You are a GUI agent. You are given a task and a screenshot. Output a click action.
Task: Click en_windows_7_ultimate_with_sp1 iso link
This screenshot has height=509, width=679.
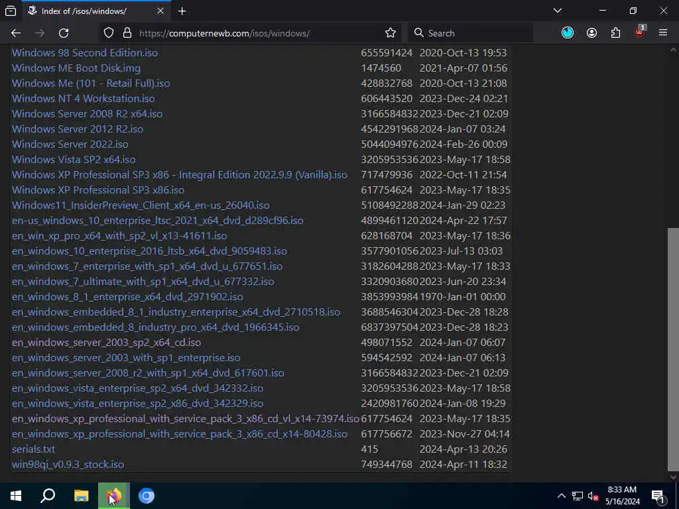[x=143, y=281]
